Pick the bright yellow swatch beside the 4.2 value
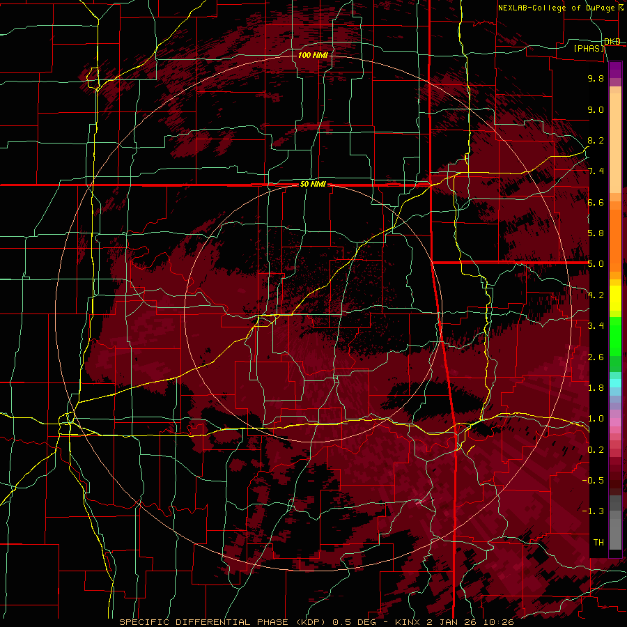This screenshot has width=627, height=627. tap(615, 298)
